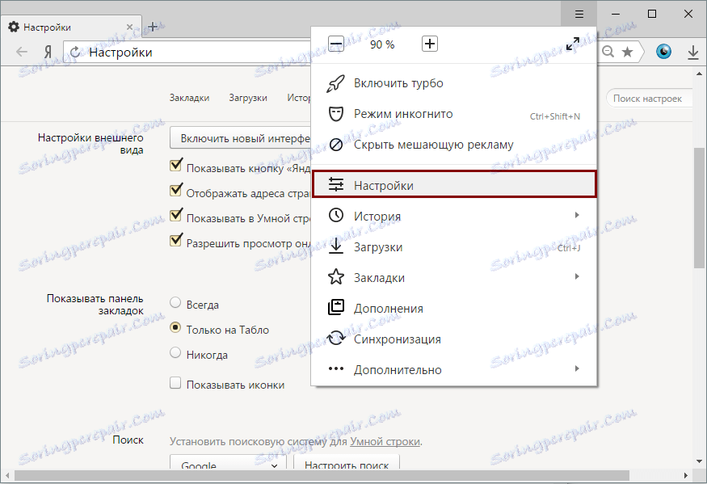Select the Всегда radio button for bookmarks bar
Screen dimensions: 707x484
pyautogui.click(x=175, y=304)
